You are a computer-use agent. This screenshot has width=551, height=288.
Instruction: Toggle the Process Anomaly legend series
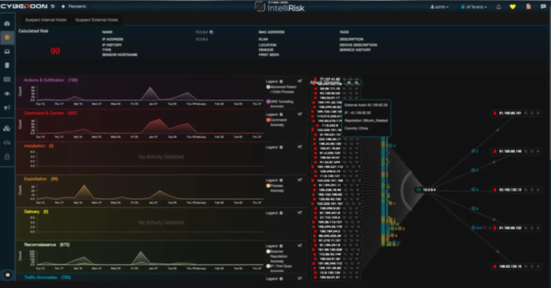coord(275,188)
